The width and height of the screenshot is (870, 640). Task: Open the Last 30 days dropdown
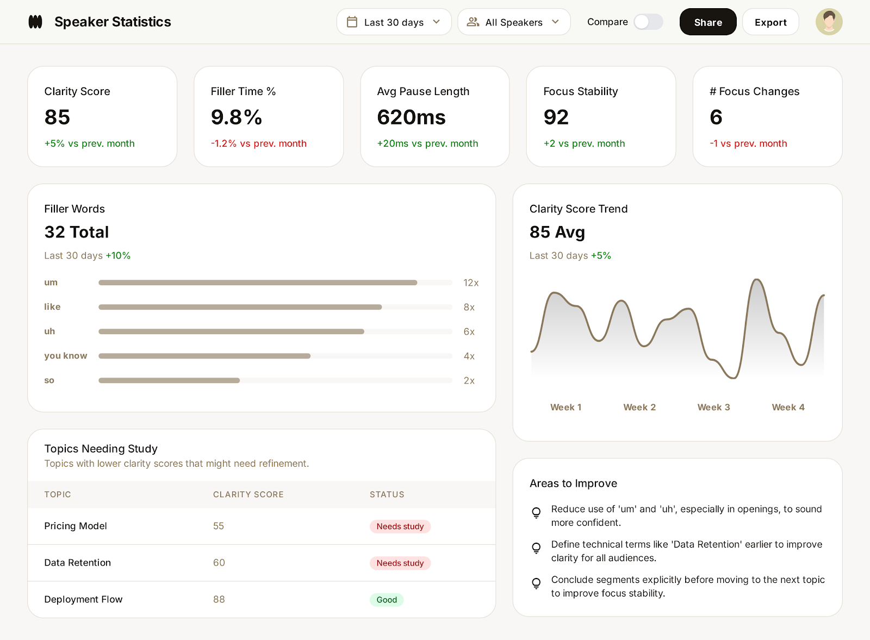[x=394, y=22]
